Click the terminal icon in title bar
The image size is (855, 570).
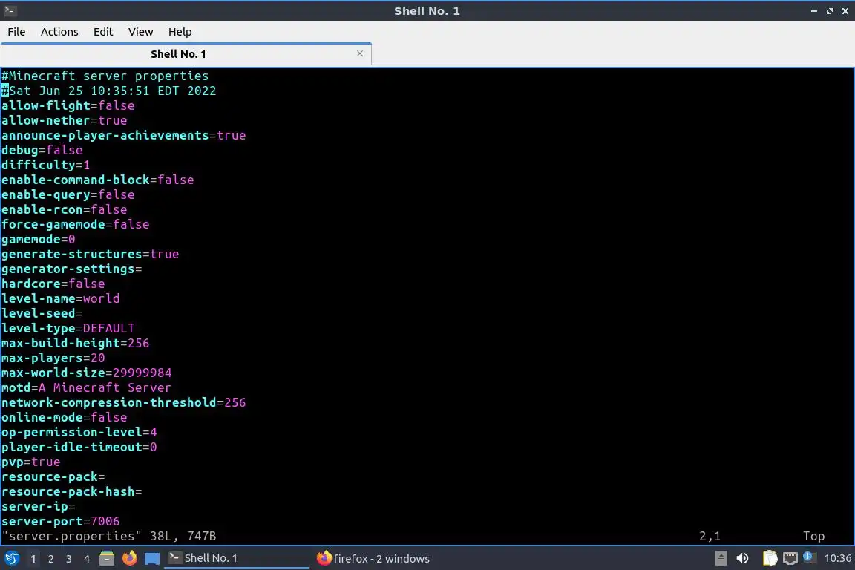pyautogui.click(x=10, y=10)
